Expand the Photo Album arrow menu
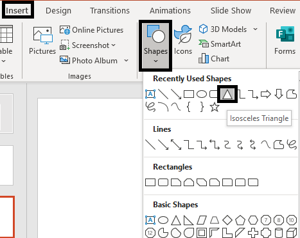 [127, 61]
